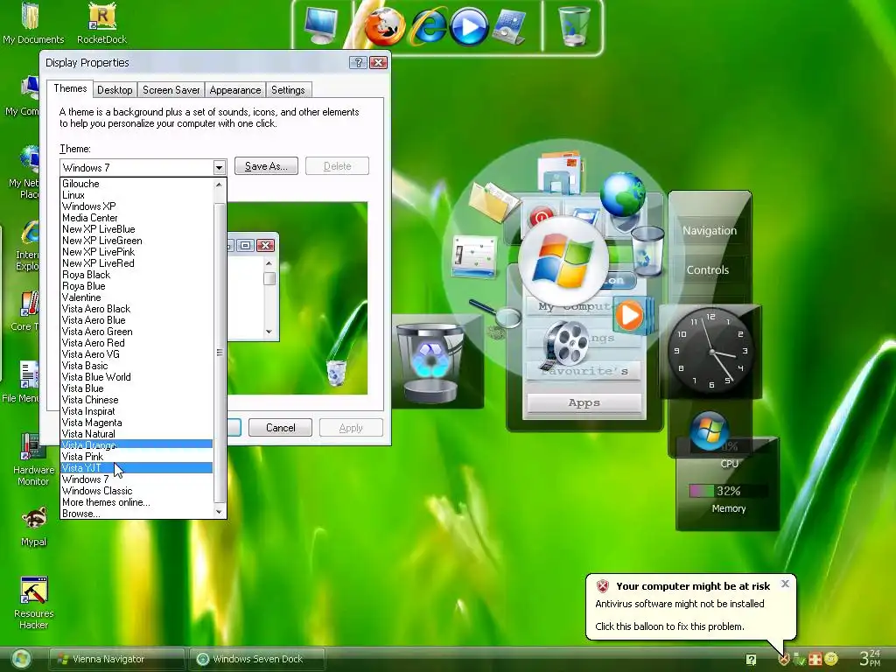Click the Favourite's button in navigator
The image size is (896, 672).
[x=584, y=371]
